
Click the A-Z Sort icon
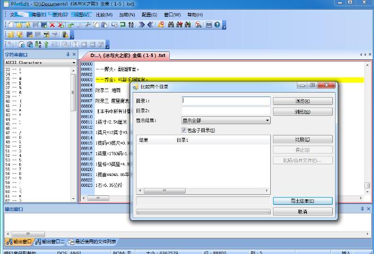click(x=38, y=44)
